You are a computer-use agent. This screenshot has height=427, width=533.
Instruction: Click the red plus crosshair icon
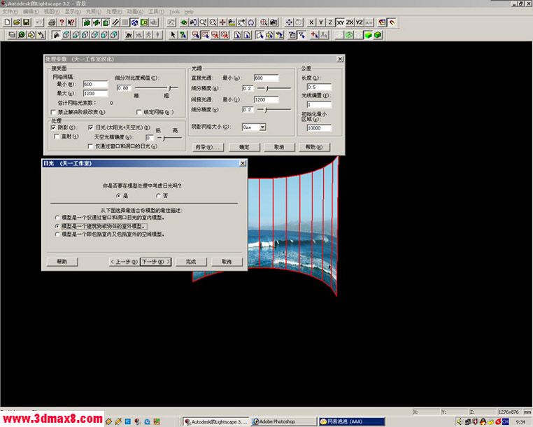click(x=222, y=22)
